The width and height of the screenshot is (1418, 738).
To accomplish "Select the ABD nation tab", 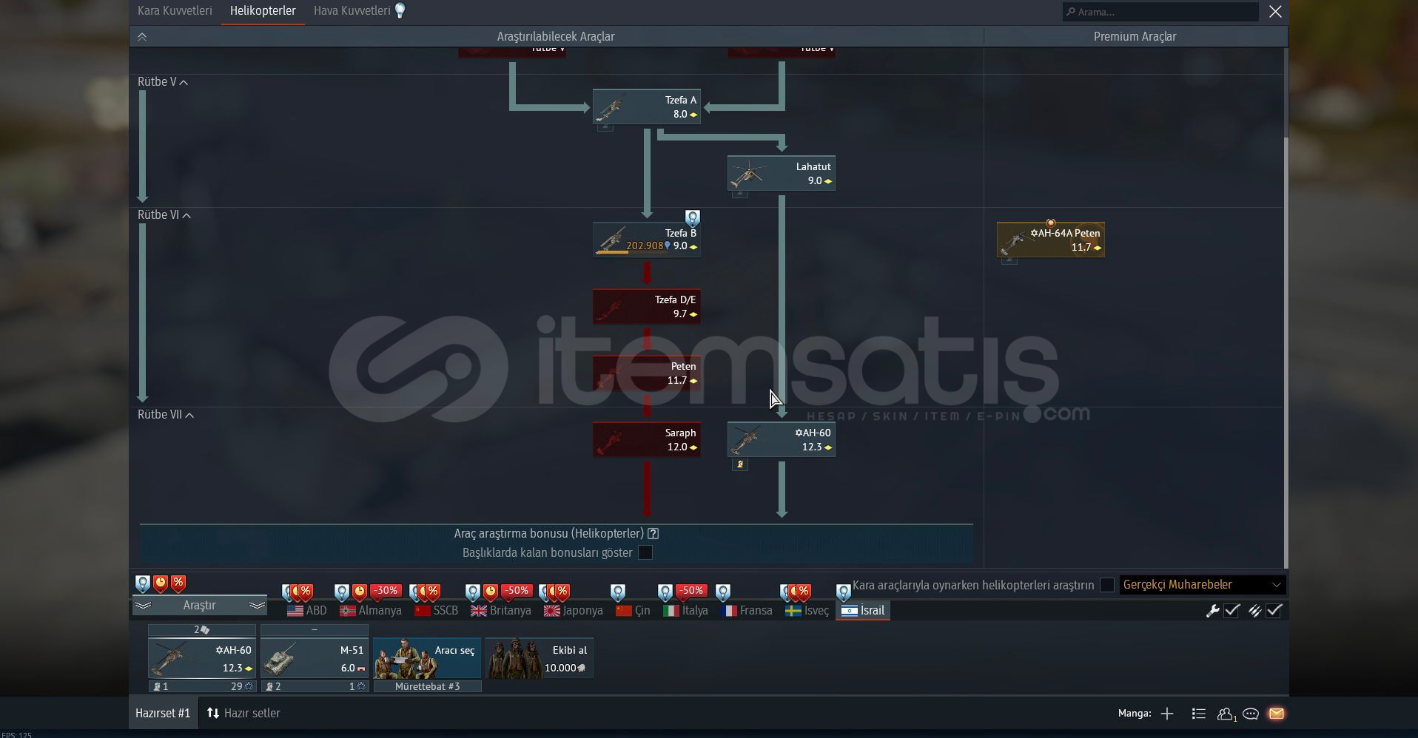I will (x=307, y=611).
